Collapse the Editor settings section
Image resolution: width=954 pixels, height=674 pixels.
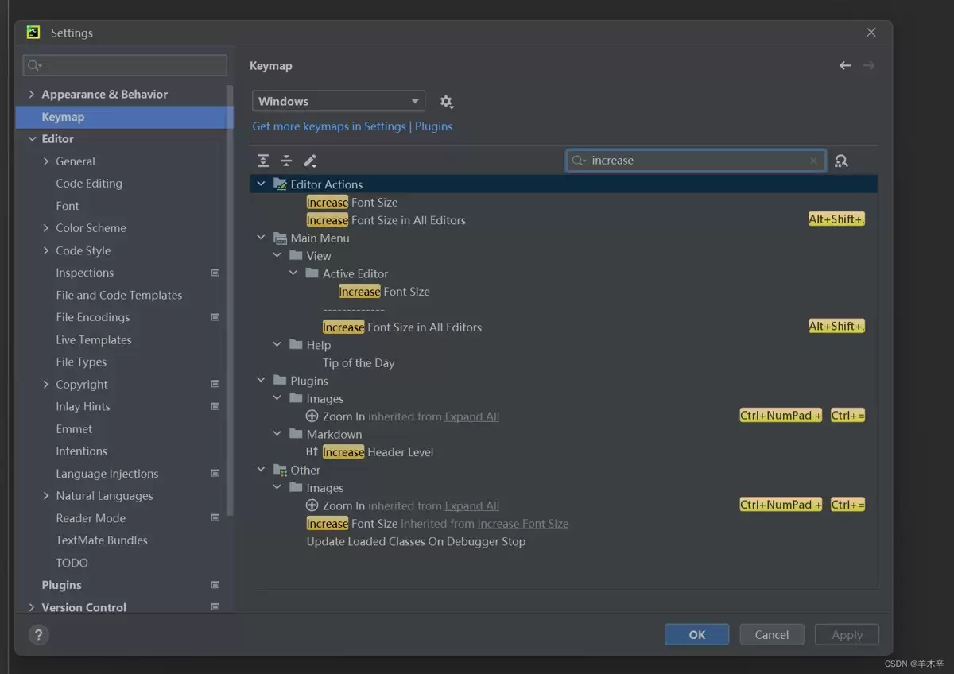coord(32,138)
